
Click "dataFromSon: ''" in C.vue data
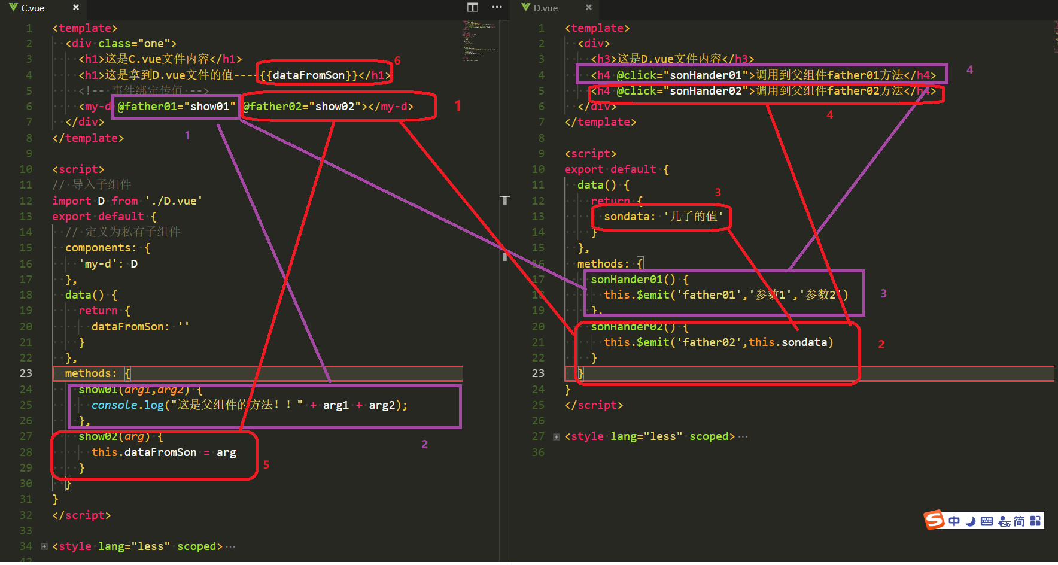[140, 327]
